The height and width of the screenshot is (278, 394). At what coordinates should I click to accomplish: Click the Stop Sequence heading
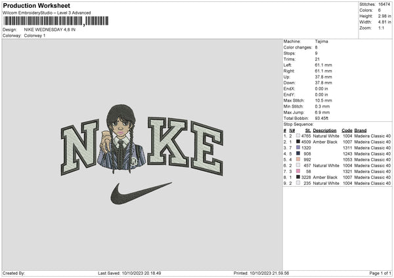[x=299, y=125]
